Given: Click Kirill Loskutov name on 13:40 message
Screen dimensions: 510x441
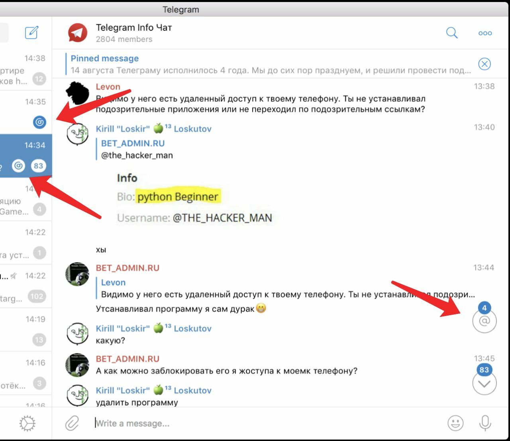Looking at the screenshot, I should tap(153, 129).
